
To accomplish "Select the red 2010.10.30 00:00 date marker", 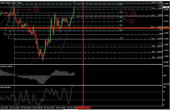I will pyautogui.click(x=83, y=108).
